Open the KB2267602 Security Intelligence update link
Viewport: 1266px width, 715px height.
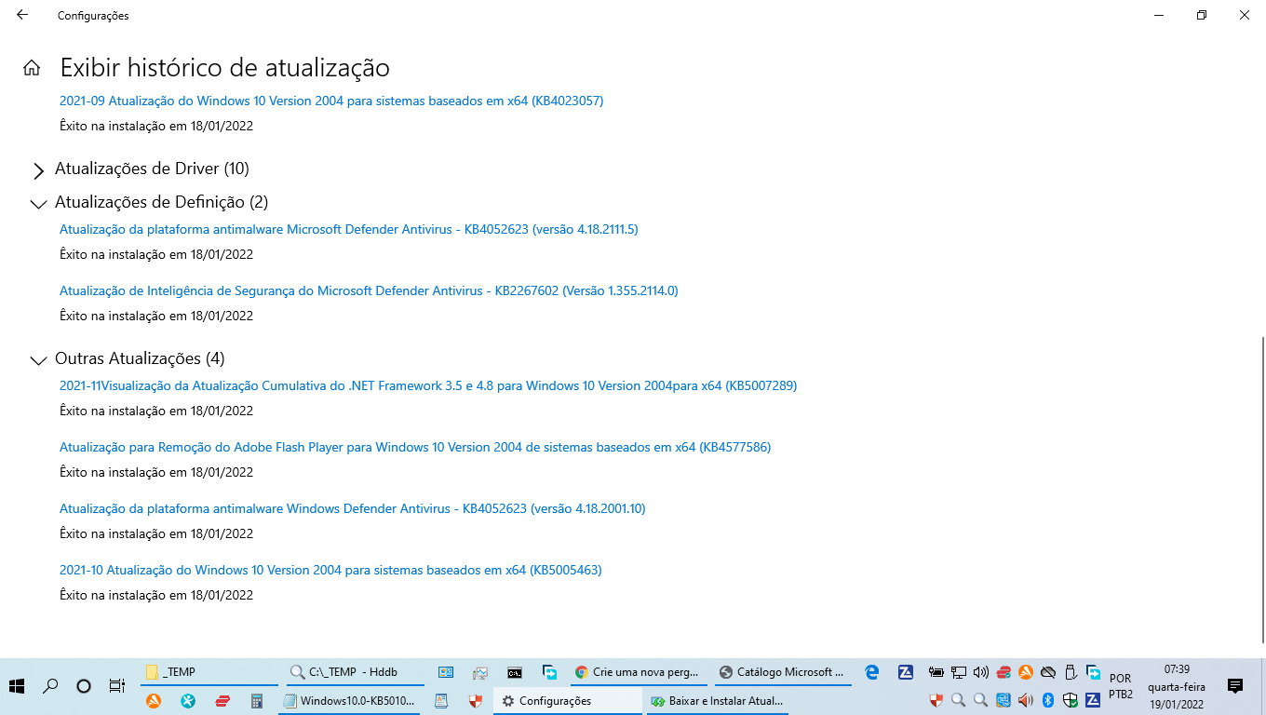[x=369, y=290]
